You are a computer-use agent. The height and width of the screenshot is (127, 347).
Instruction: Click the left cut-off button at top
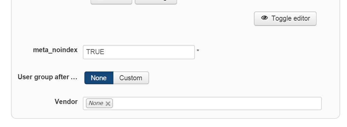(111, 2)
